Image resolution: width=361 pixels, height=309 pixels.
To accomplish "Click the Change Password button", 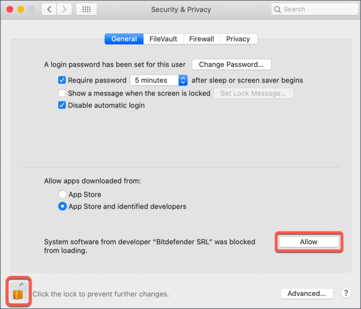I will 231,65.
